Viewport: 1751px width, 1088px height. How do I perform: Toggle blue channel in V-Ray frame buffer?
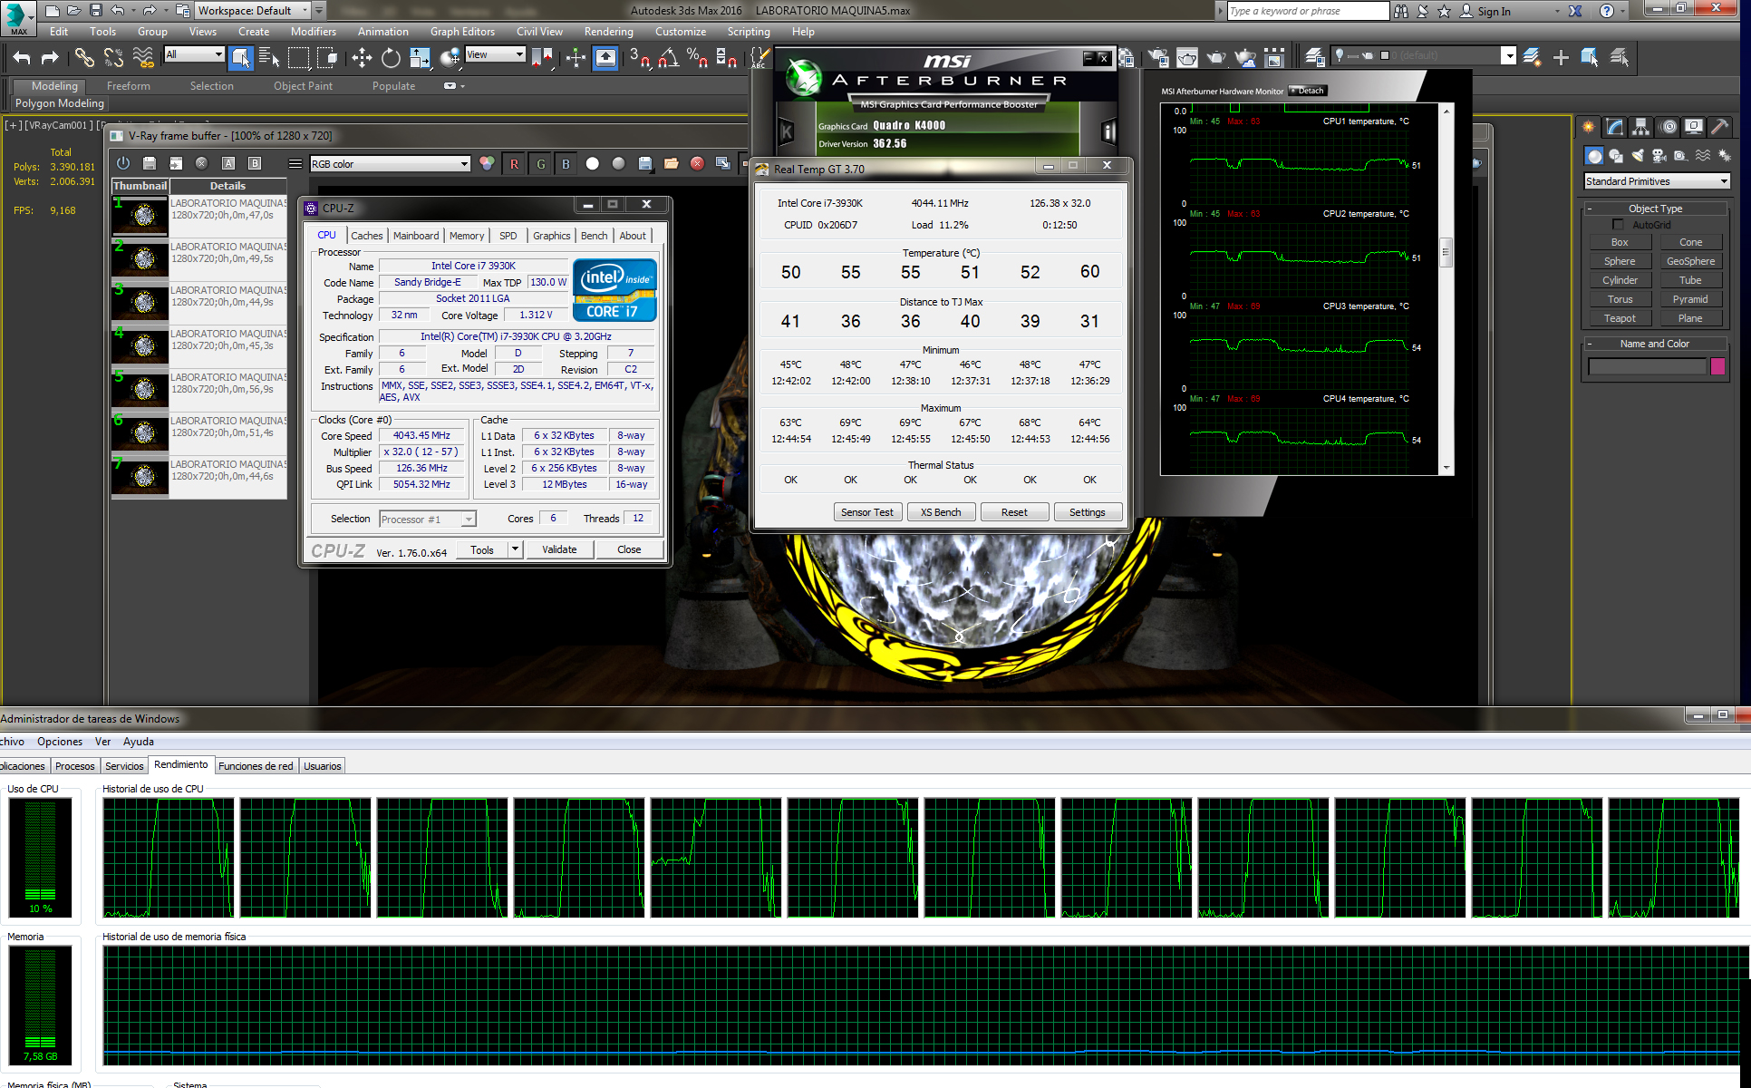coord(566,164)
